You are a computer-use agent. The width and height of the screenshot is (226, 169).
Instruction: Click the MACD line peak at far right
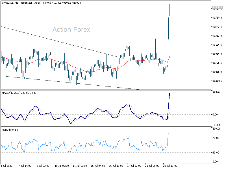[169, 94]
